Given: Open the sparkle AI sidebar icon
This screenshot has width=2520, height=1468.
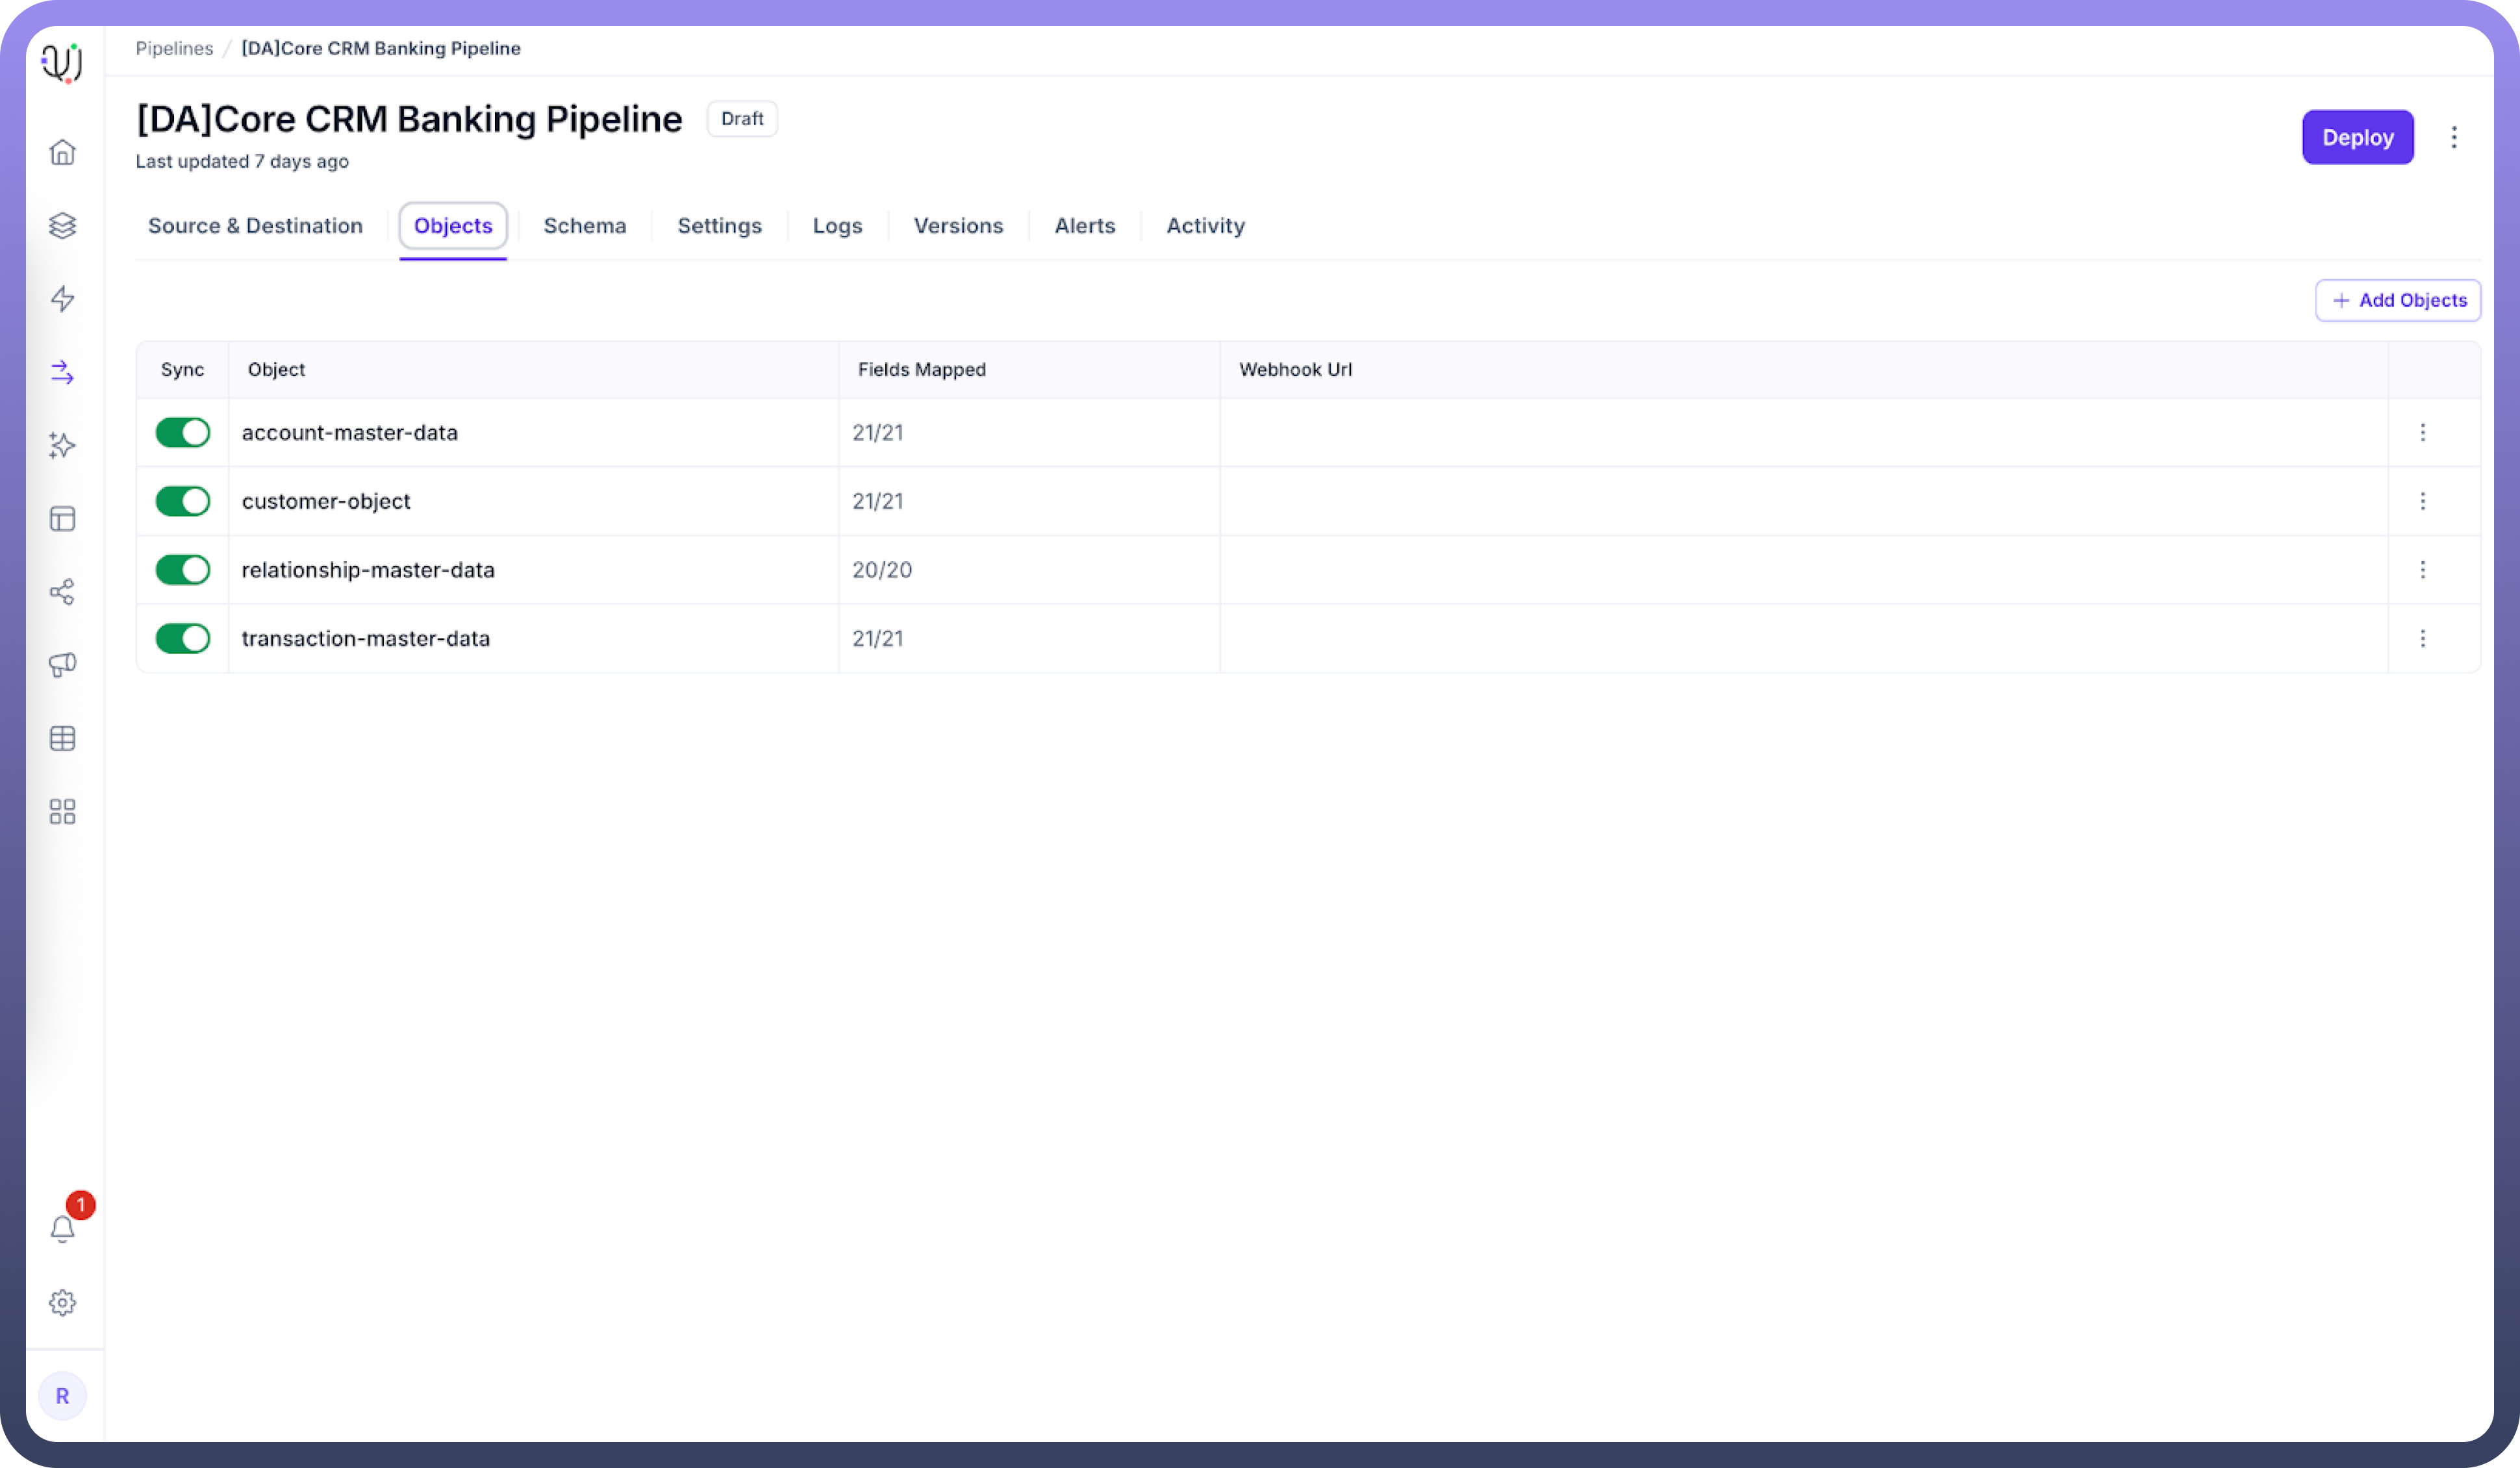Looking at the screenshot, I should tap(62, 445).
